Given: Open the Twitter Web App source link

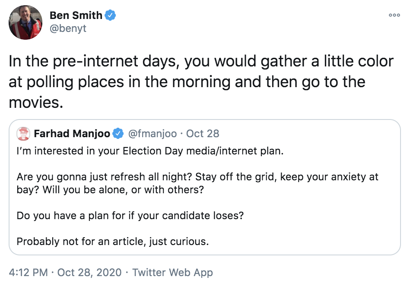Looking at the screenshot, I should tap(172, 273).
